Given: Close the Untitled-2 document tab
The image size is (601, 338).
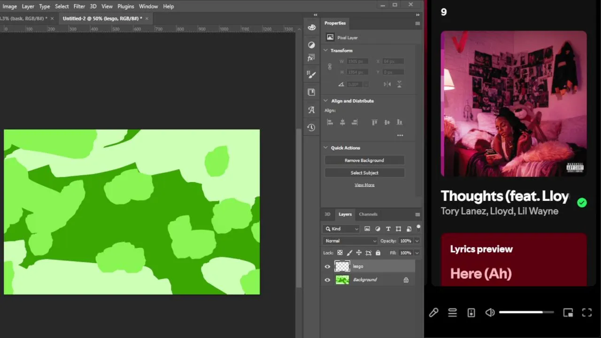Looking at the screenshot, I should 147,19.
